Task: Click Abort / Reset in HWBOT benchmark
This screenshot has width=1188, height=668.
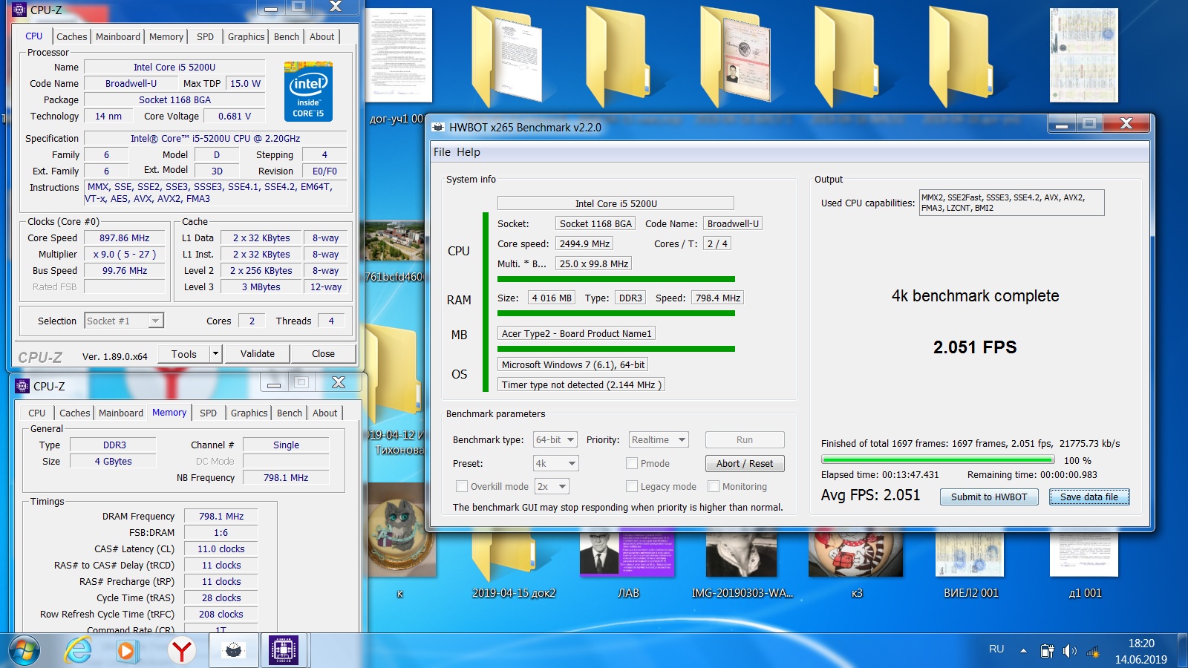Action: (745, 463)
